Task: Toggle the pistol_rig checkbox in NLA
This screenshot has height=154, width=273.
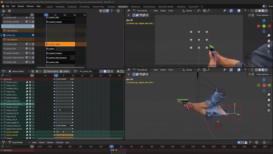Action: (x=33, y=35)
